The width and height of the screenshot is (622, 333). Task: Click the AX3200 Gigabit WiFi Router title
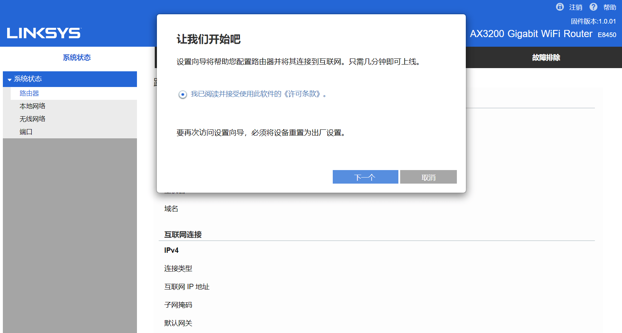pyautogui.click(x=531, y=34)
